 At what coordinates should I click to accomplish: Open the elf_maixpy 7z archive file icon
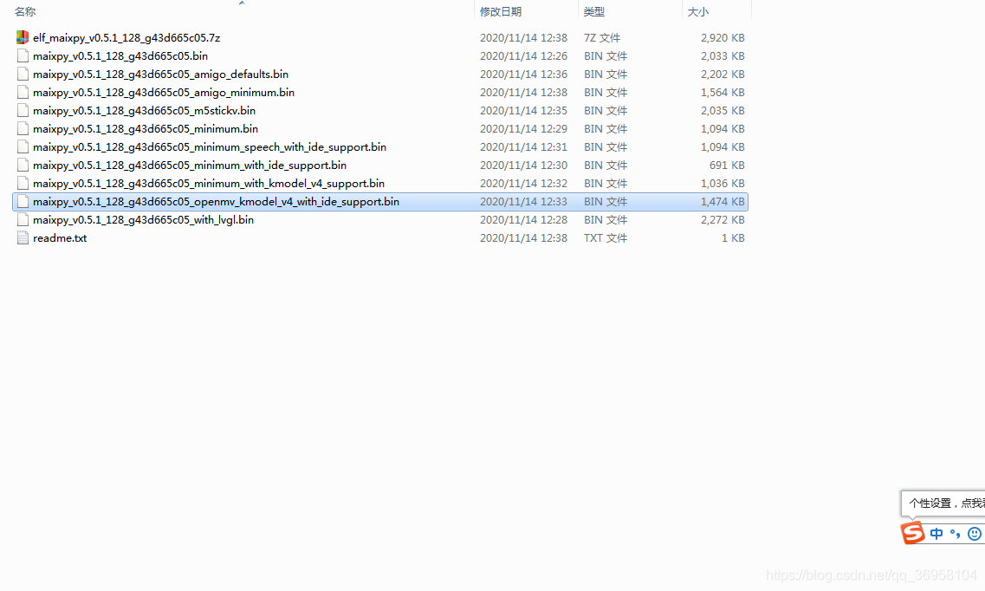coord(22,37)
